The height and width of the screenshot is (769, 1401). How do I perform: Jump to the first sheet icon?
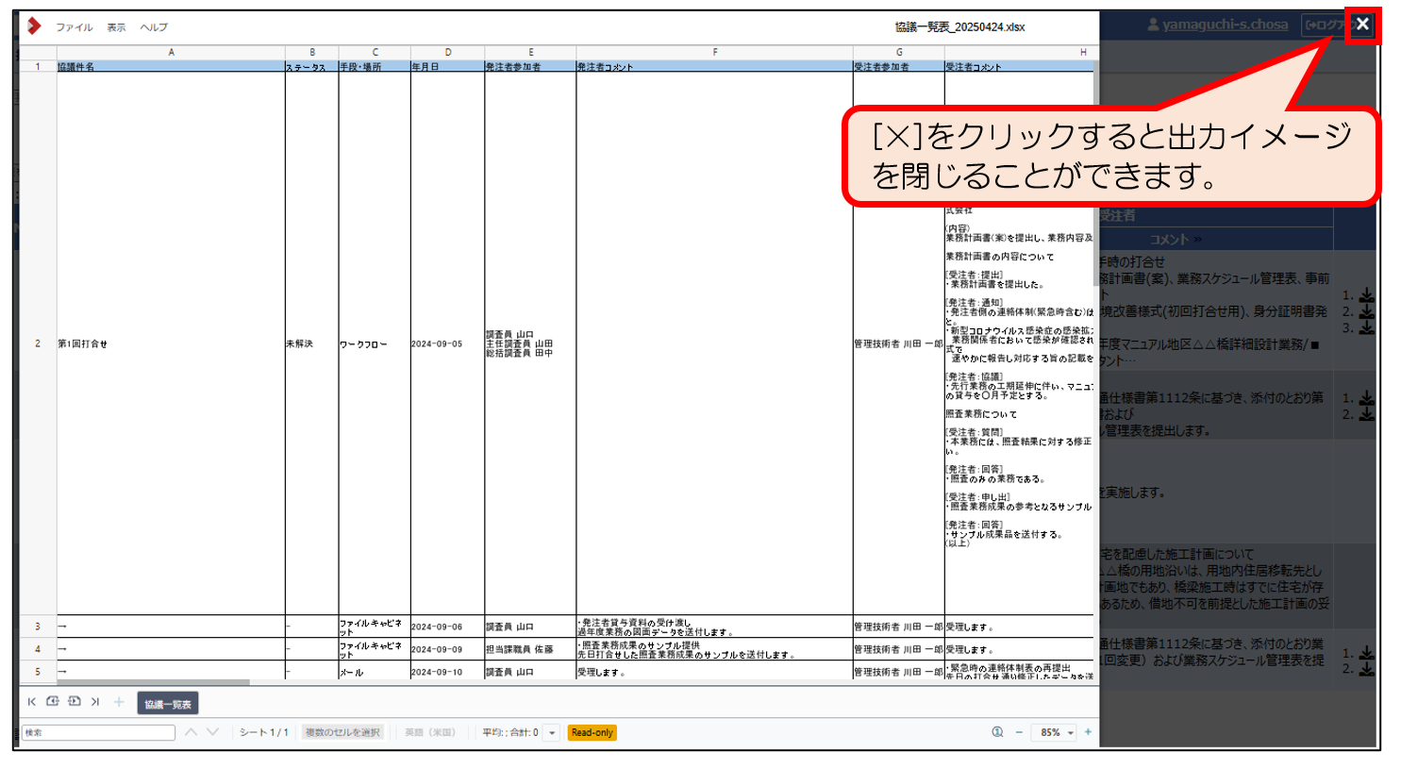pos(32,702)
